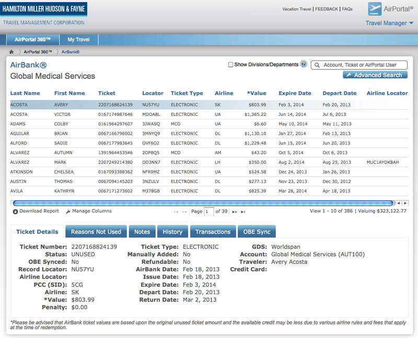Select the ALVAREZ MARK row

pyautogui.click(x=210, y=162)
